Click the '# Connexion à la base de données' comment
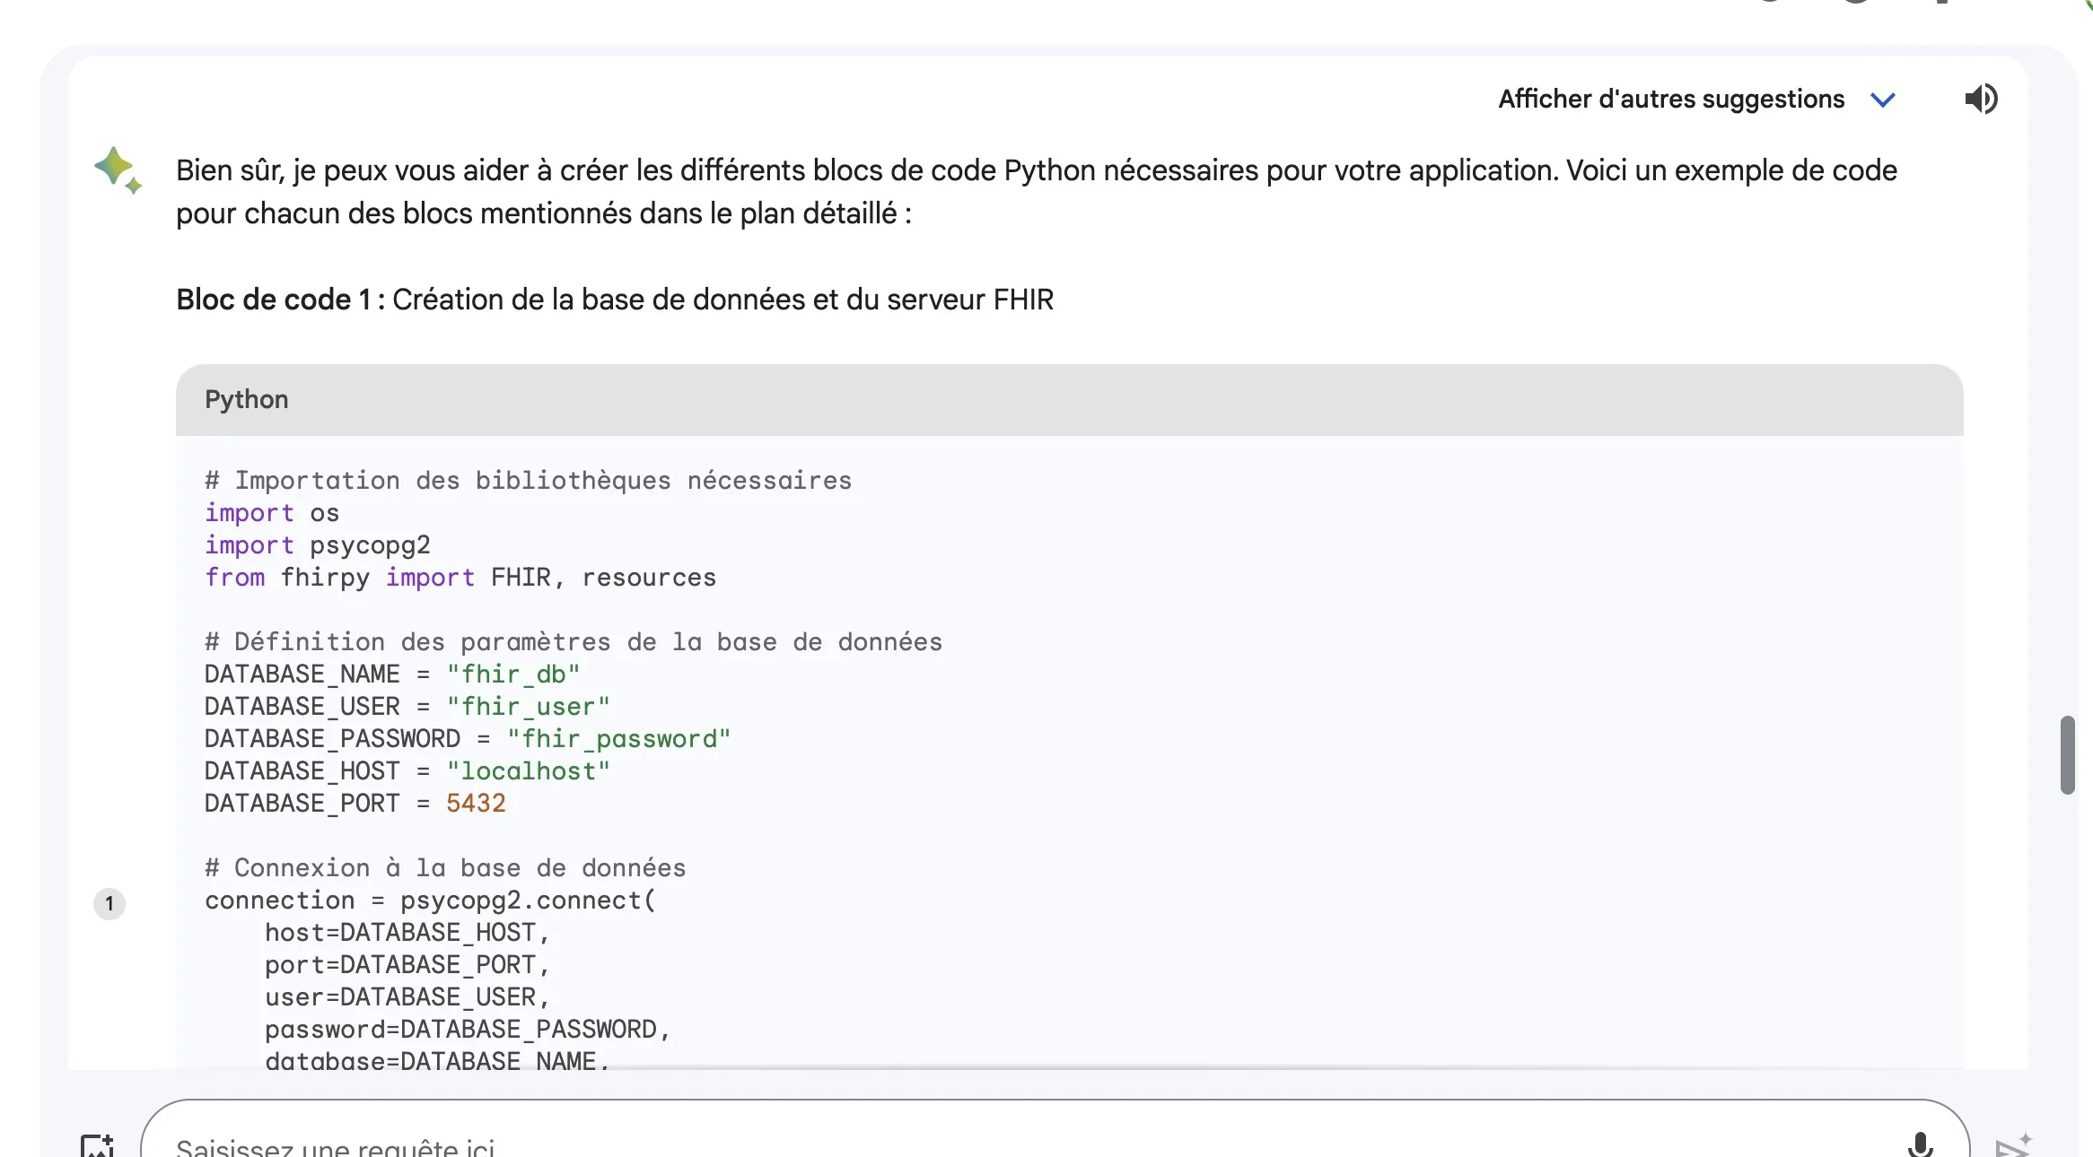Image resolution: width=2093 pixels, height=1157 pixels. [x=445, y=868]
